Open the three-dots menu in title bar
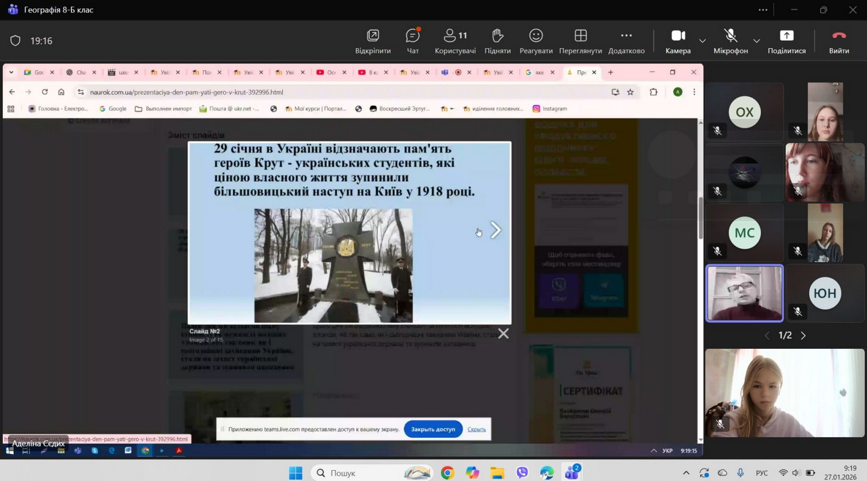The width and height of the screenshot is (867, 481). pos(762,10)
